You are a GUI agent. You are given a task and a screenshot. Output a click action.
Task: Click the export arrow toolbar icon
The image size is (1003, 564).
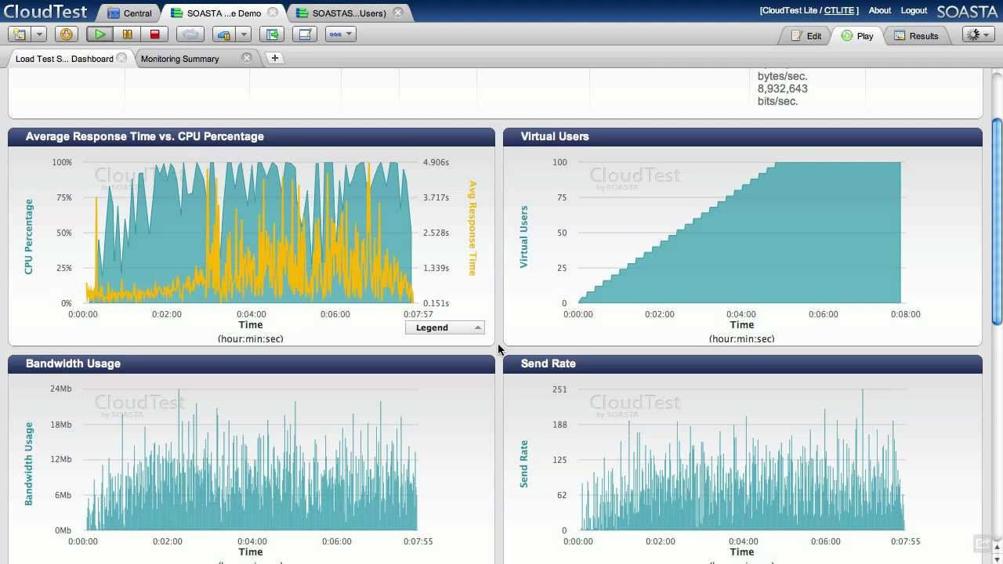click(x=272, y=34)
